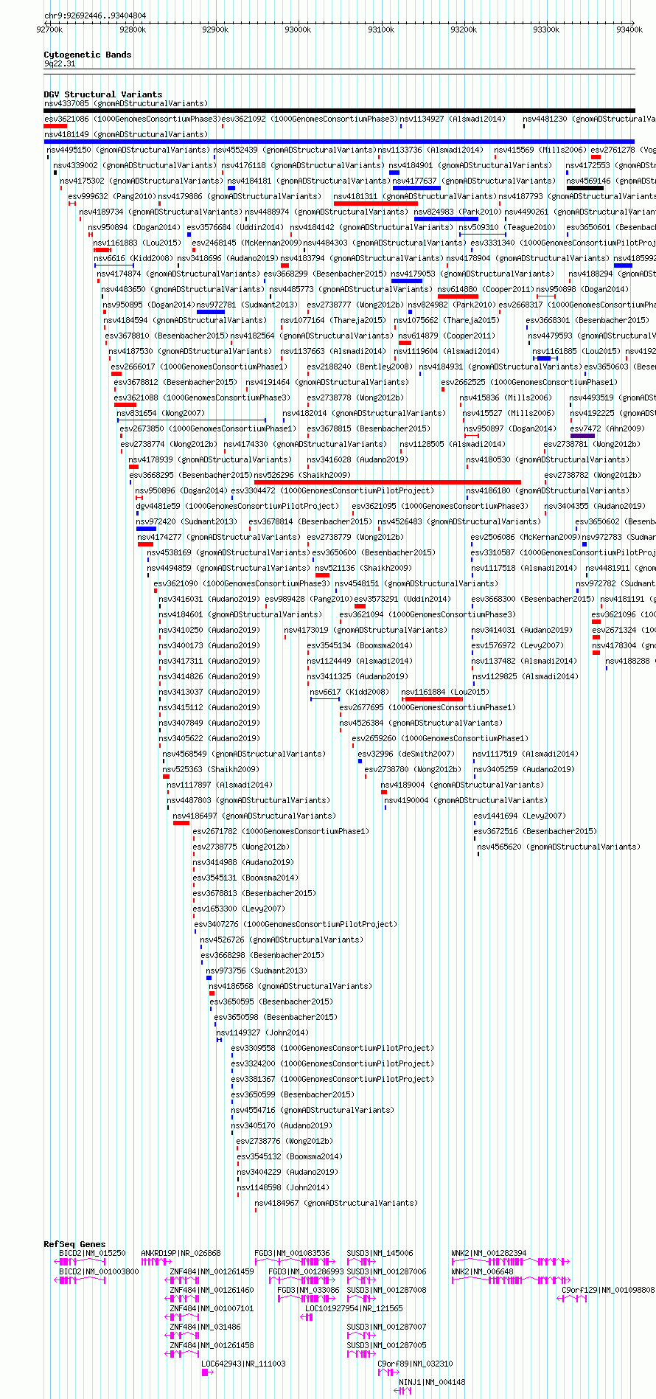The width and height of the screenshot is (656, 1399).
Task: Open variant nsv6616 (Kidd2008)
Action: (133, 258)
